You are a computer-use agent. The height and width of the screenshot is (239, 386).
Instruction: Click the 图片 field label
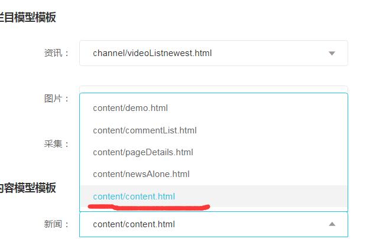pos(57,99)
